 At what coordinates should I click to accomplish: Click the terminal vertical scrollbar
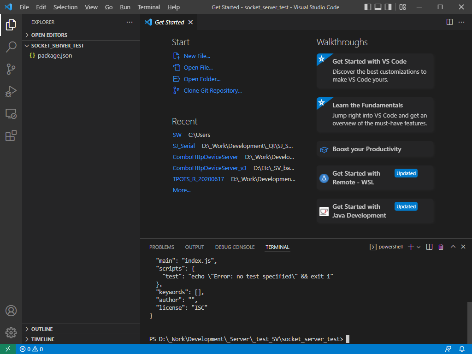click(x=469, y=322)
